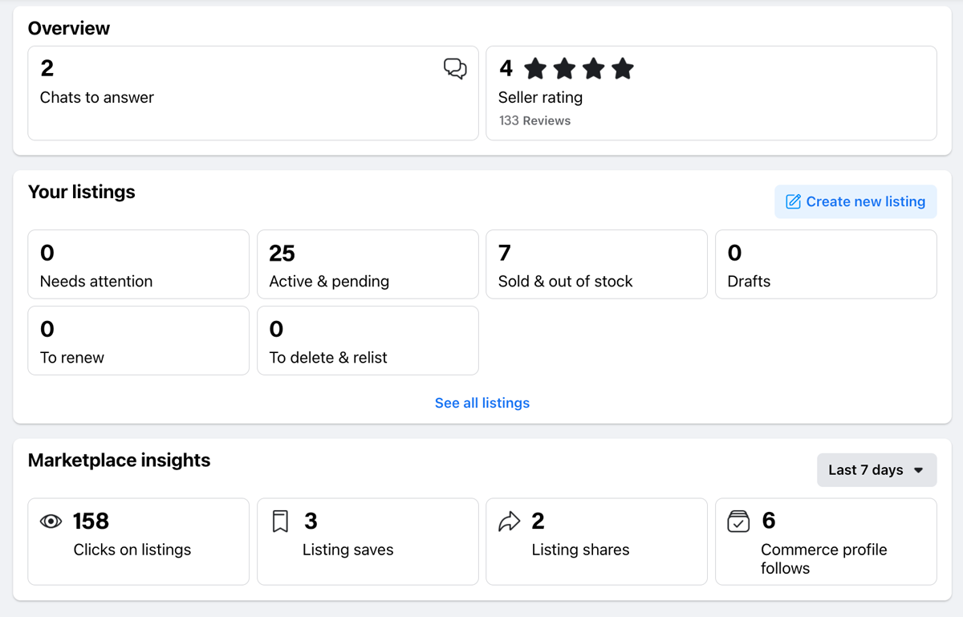Image resolution: width=963 pixels, height=617 pixels.
Task: Select the first star in seller rating
Action: click(x=534, y=68)
